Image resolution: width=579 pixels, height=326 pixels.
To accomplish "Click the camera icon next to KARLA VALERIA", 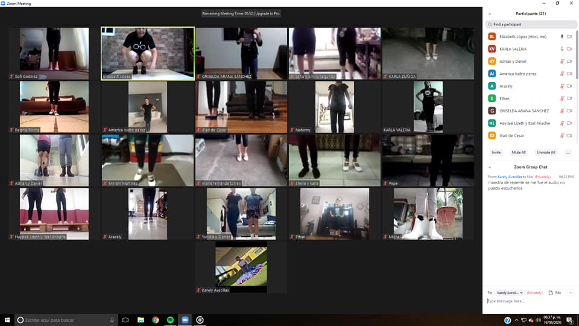I will 569,49.
